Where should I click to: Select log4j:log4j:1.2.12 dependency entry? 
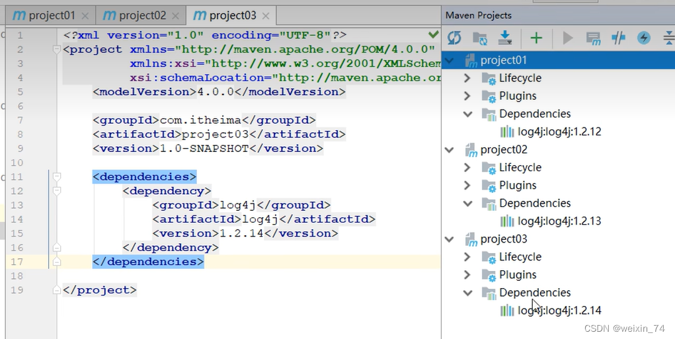point(559,132)
